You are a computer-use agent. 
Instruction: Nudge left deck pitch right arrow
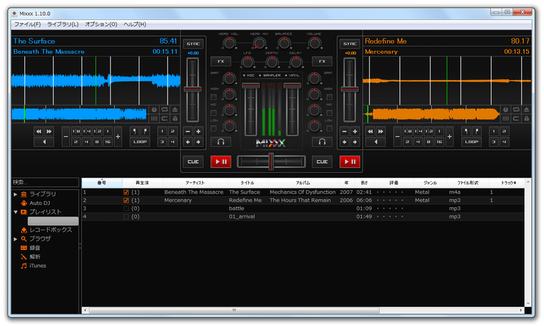(x=198, y=142)
